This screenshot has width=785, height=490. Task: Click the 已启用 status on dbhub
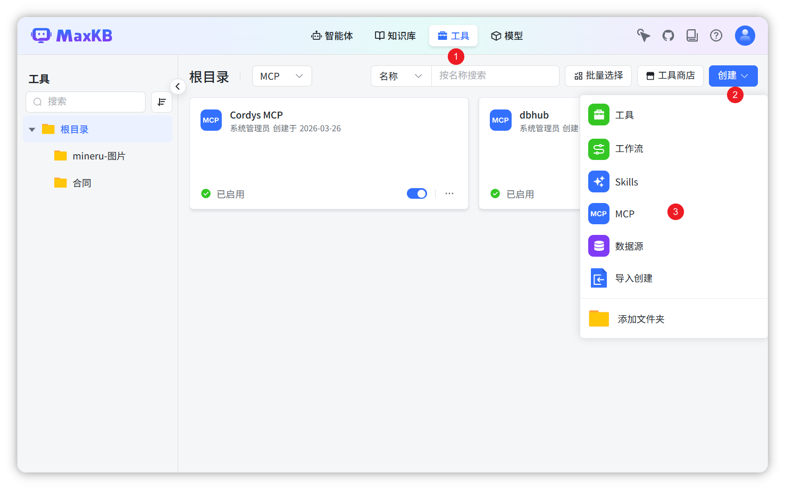pos(520,194)
